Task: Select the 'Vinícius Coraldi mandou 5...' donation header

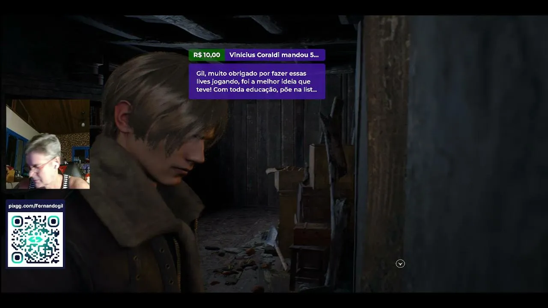Action: [274, 55]
